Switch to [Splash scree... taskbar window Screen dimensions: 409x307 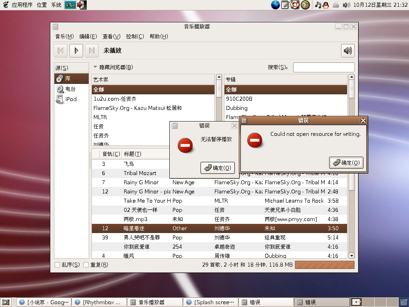[211, 302]
